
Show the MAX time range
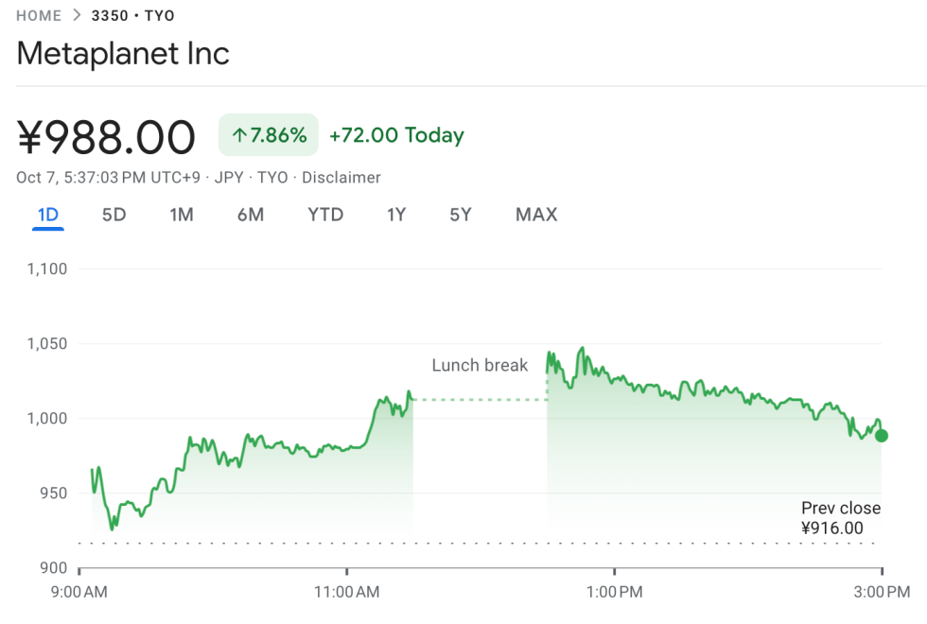pyautogui.click(x=536, y=215)
